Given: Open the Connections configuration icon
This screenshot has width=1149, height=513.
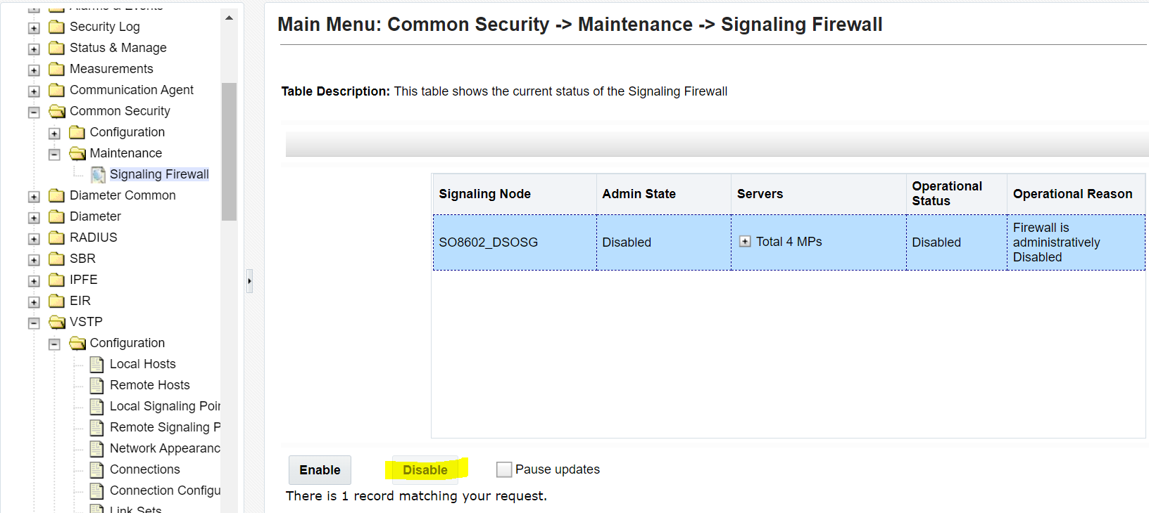Looking at the screenshot, I should (x=96, y=469).
